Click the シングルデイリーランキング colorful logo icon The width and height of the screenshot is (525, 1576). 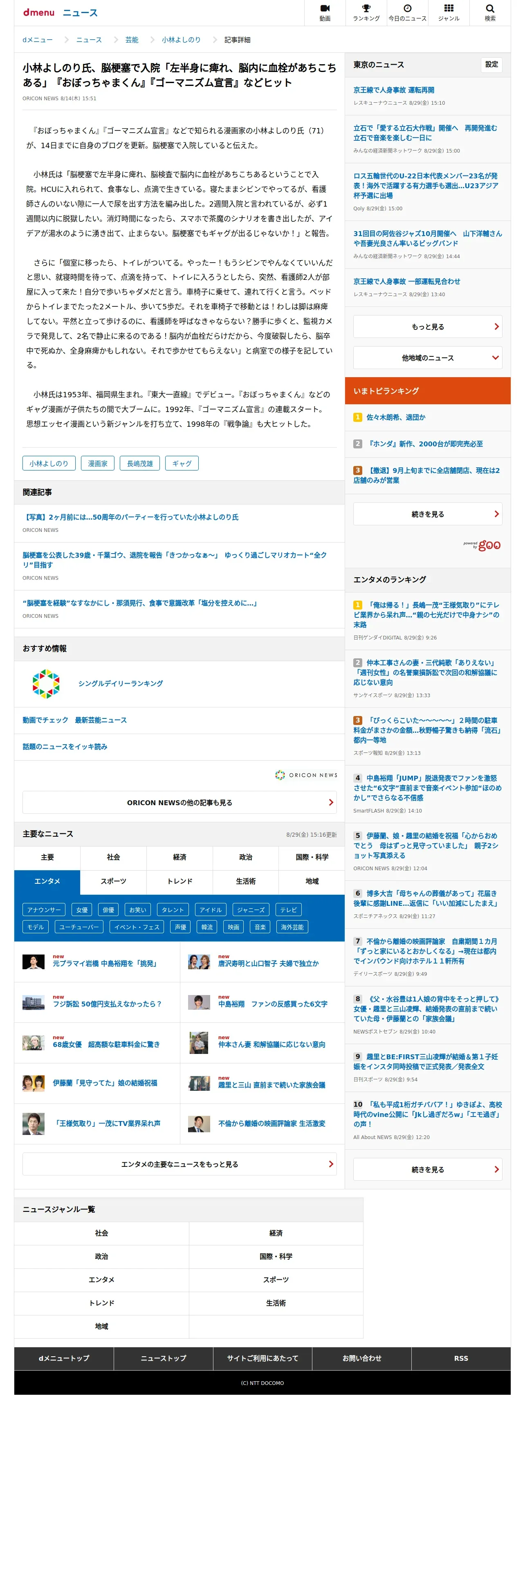click(x=46, y=683)
